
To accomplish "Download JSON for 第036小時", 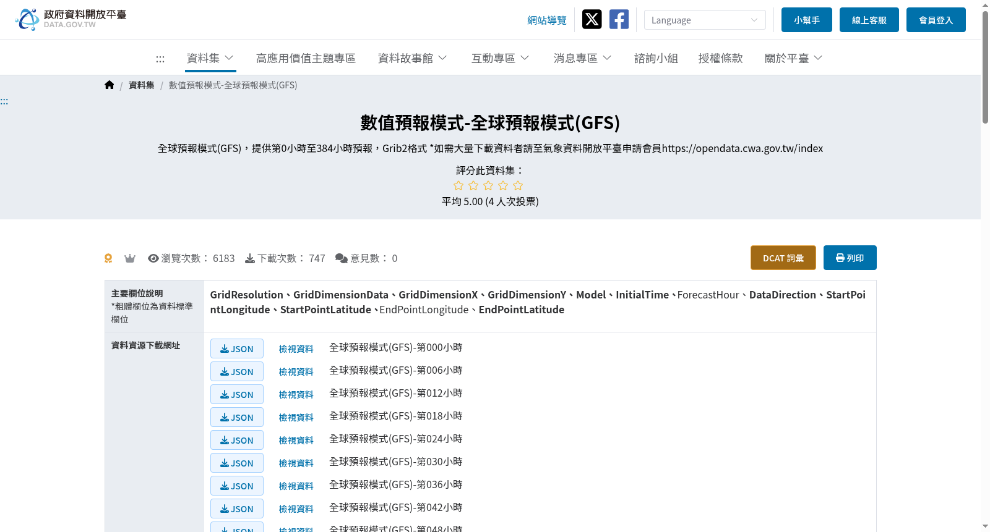I will click(237, 486).
